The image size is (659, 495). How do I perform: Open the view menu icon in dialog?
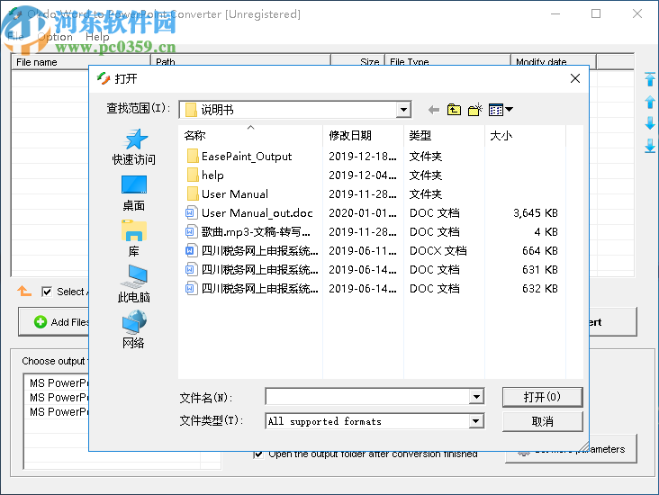[x=501, y=110]
